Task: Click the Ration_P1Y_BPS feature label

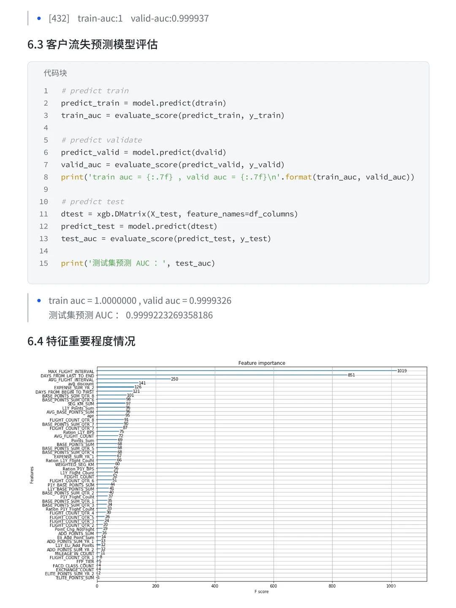Action: tap(78, 469)
